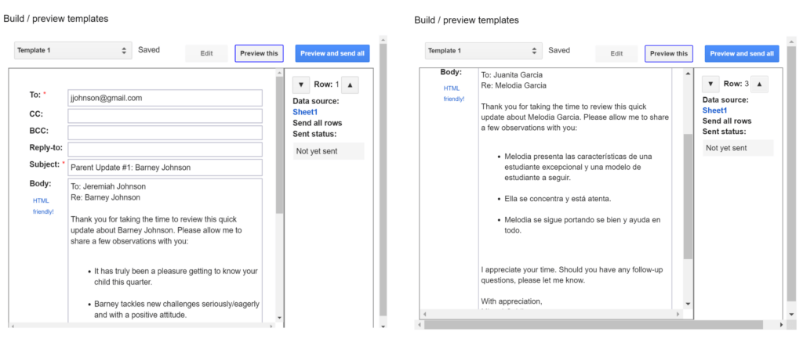Click Not yet sent status, left panel
Image resolution: width=803 pixels, height=339 pixels.
tap(329, 151)
